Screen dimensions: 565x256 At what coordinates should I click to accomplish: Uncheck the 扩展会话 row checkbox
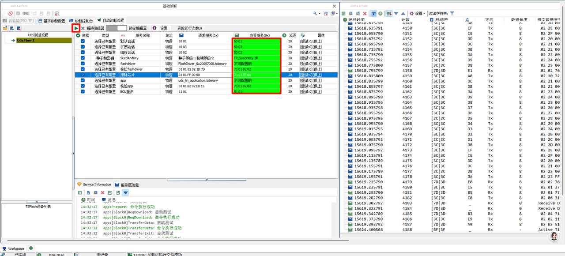[x=83, y=47]
